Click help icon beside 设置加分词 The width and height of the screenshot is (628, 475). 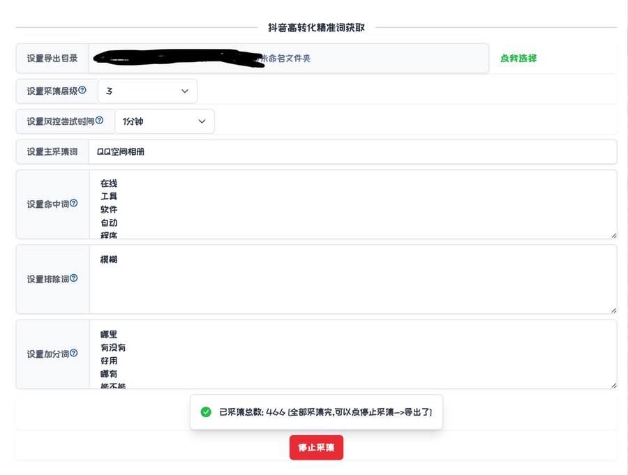tap(74, 353)
